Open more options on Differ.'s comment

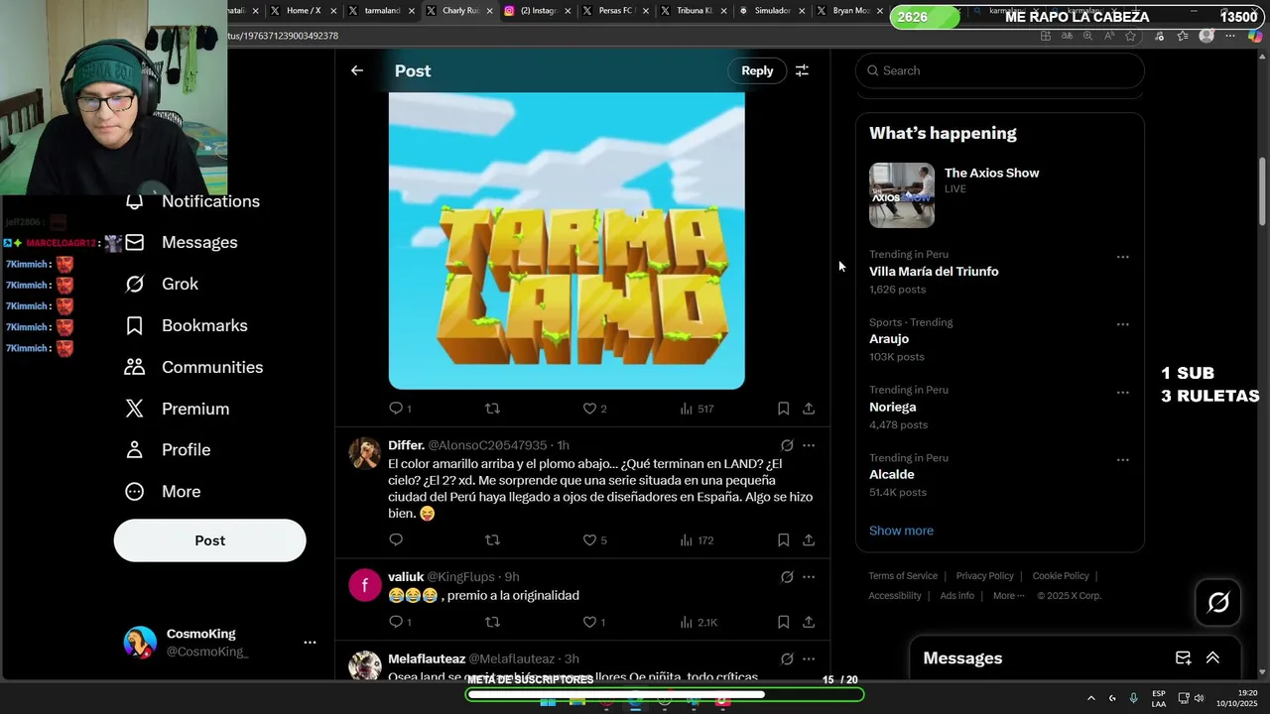tap(809, 445)
